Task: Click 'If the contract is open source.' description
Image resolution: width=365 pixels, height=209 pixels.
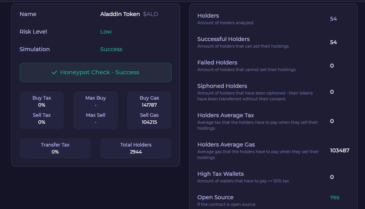Action: coord(227,205)
